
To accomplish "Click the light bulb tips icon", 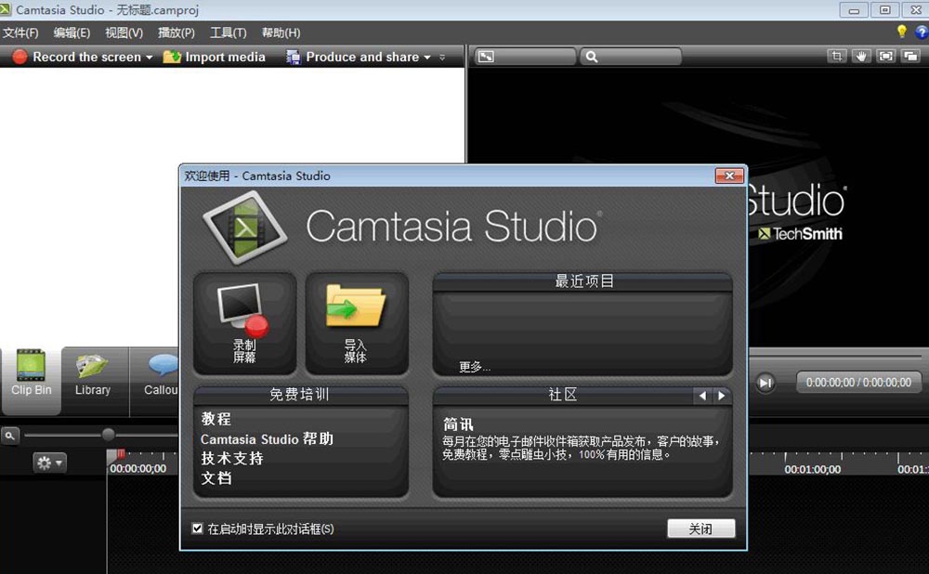I will [902, 32].
